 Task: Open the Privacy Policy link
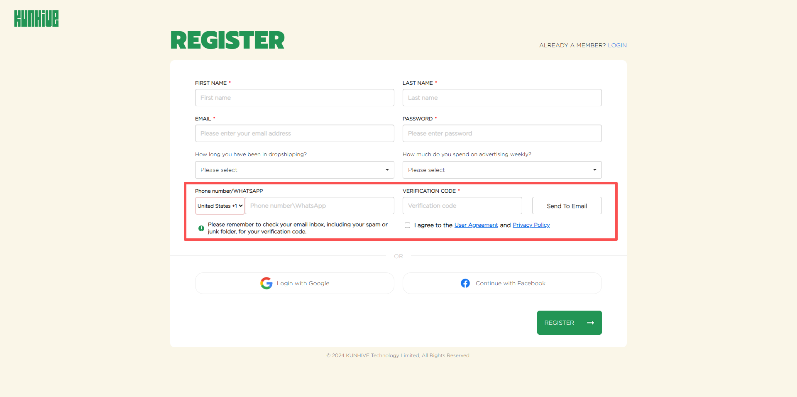click(x=531, y=225)
